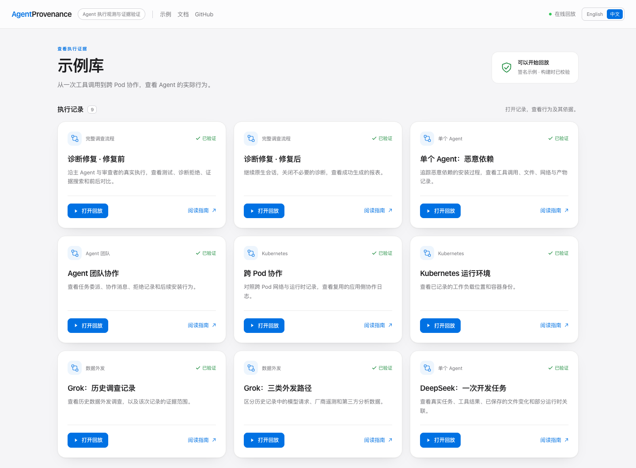636x468 pixels.
Task: Open replay for Grok：三类外发路径
Action: pyautogui.click(x=264, y=440)
